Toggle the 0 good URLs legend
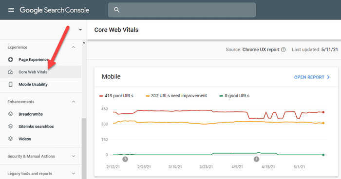The height and width of the screenshot is (179, 341). coord(234,96)
